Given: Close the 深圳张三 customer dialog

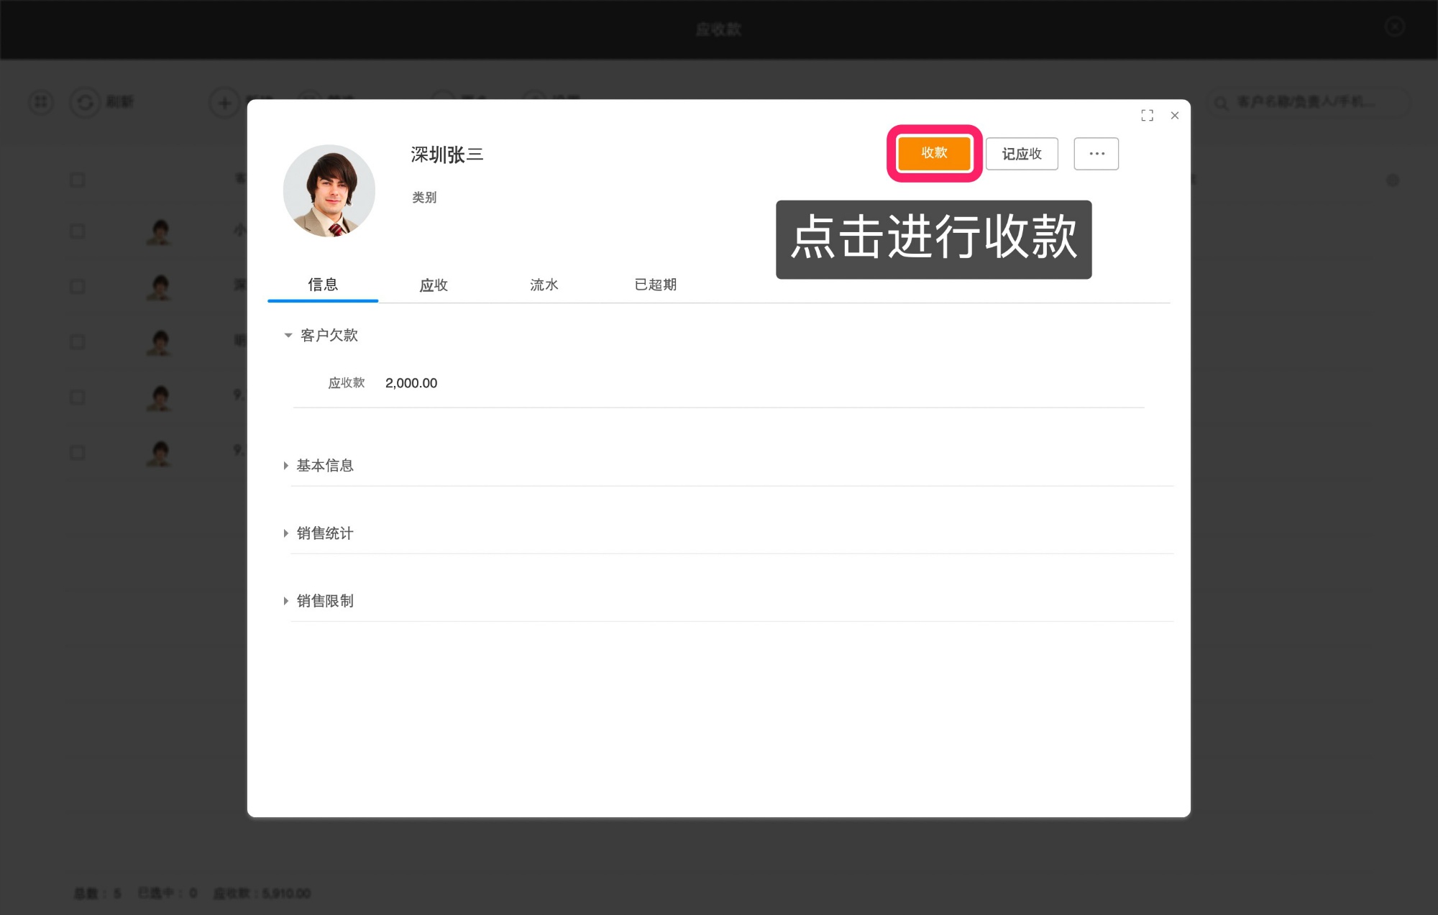Looking at the screenshot, I should (1175, 116).
